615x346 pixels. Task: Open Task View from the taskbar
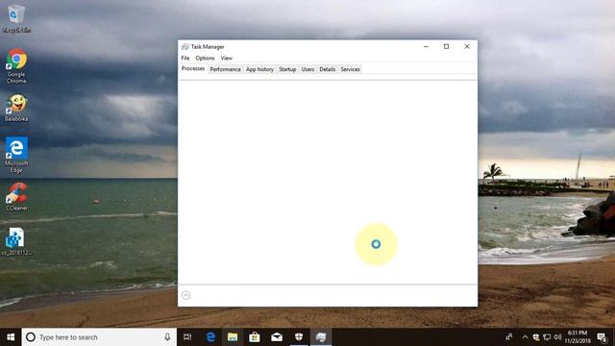click(x=187, y=337)
